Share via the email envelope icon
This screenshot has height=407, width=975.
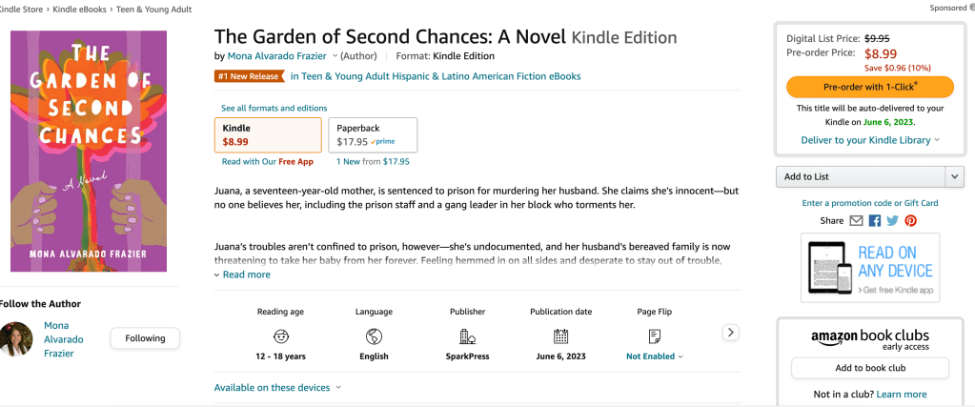(856, 220)
